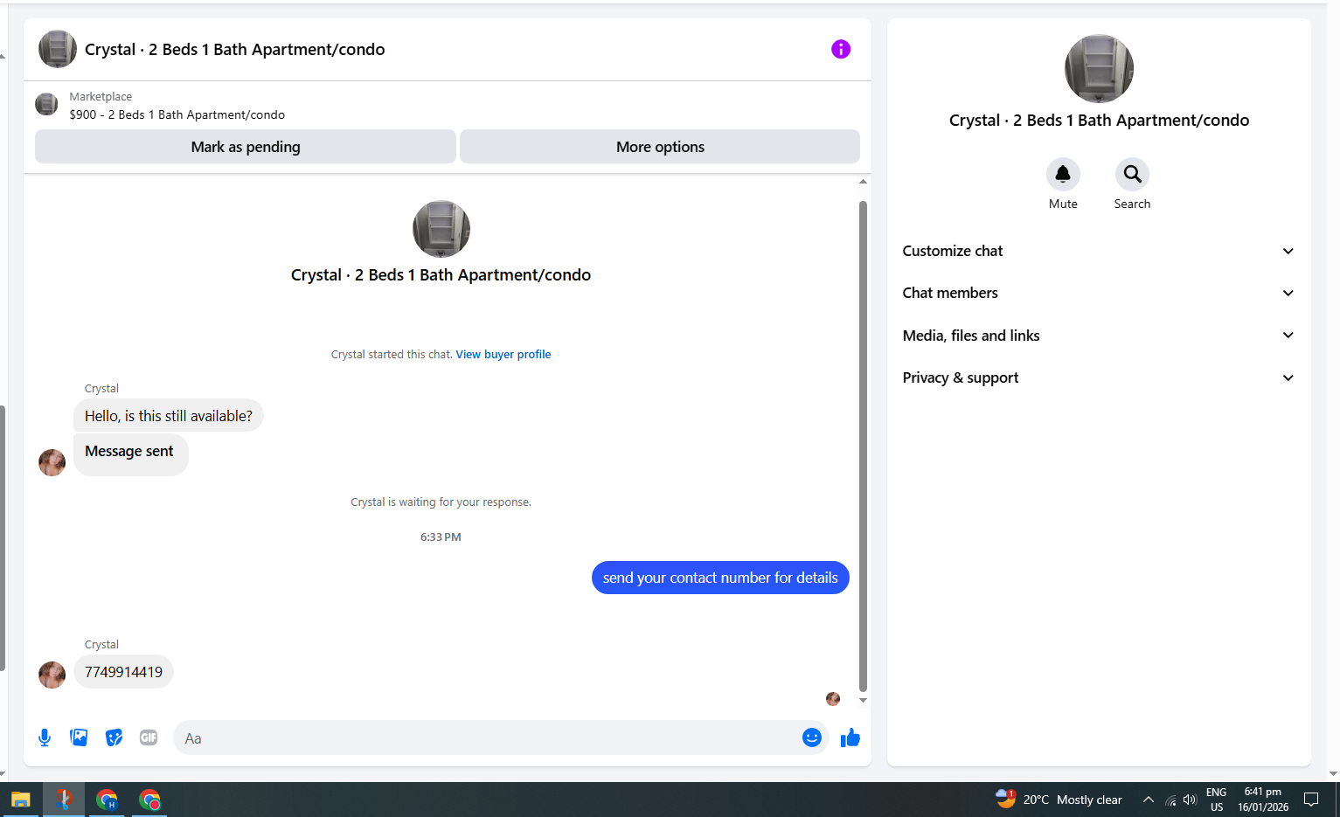Viewport: 1340px width, 817px height.
Task: Expand Media, files and links section
Action: pos(1099,336)
